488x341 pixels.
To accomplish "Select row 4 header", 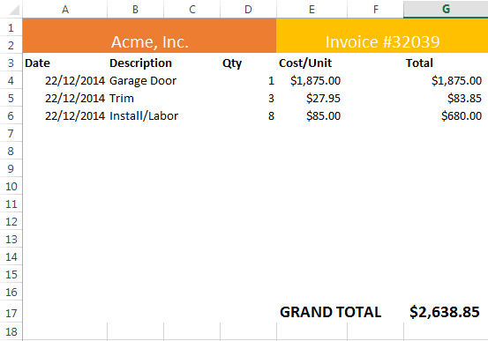I will pos(11,80).
